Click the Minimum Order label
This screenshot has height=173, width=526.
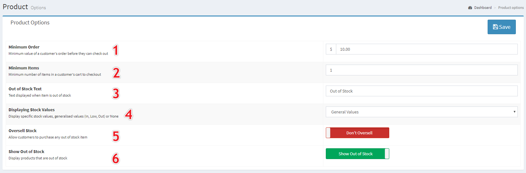click(x=24, y=47)
